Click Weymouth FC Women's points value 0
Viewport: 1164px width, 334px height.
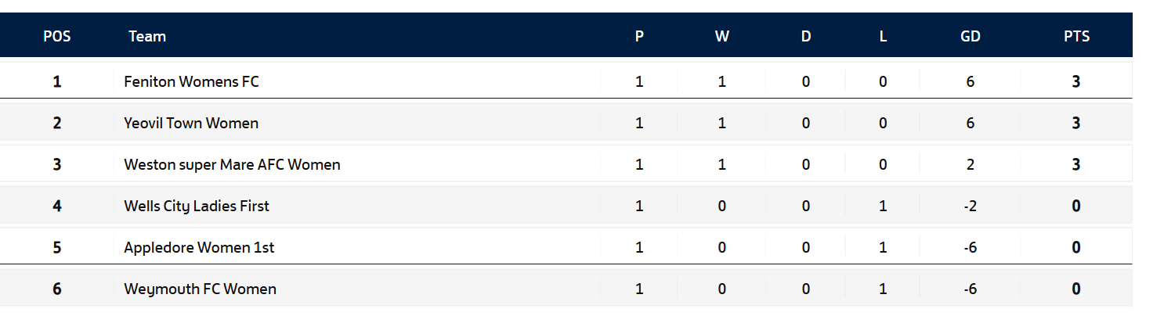coord(1076,289)
